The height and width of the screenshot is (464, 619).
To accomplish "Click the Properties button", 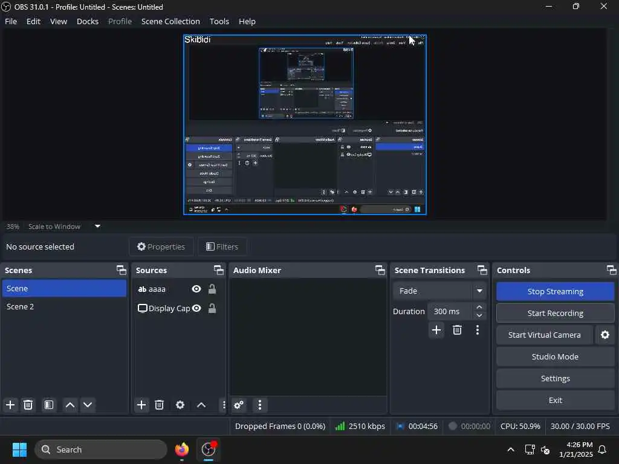I will [x=161, y=246].
